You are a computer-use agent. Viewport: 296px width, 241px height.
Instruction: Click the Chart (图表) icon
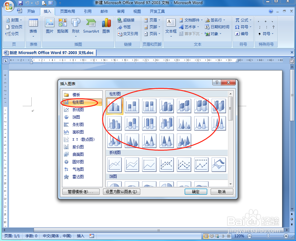[107, 26]
